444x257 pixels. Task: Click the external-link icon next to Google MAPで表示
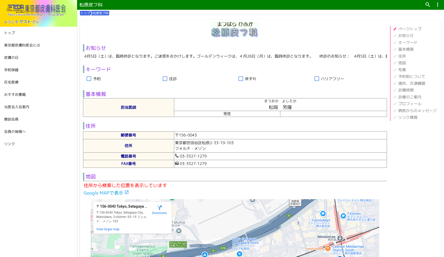[127, 192]
